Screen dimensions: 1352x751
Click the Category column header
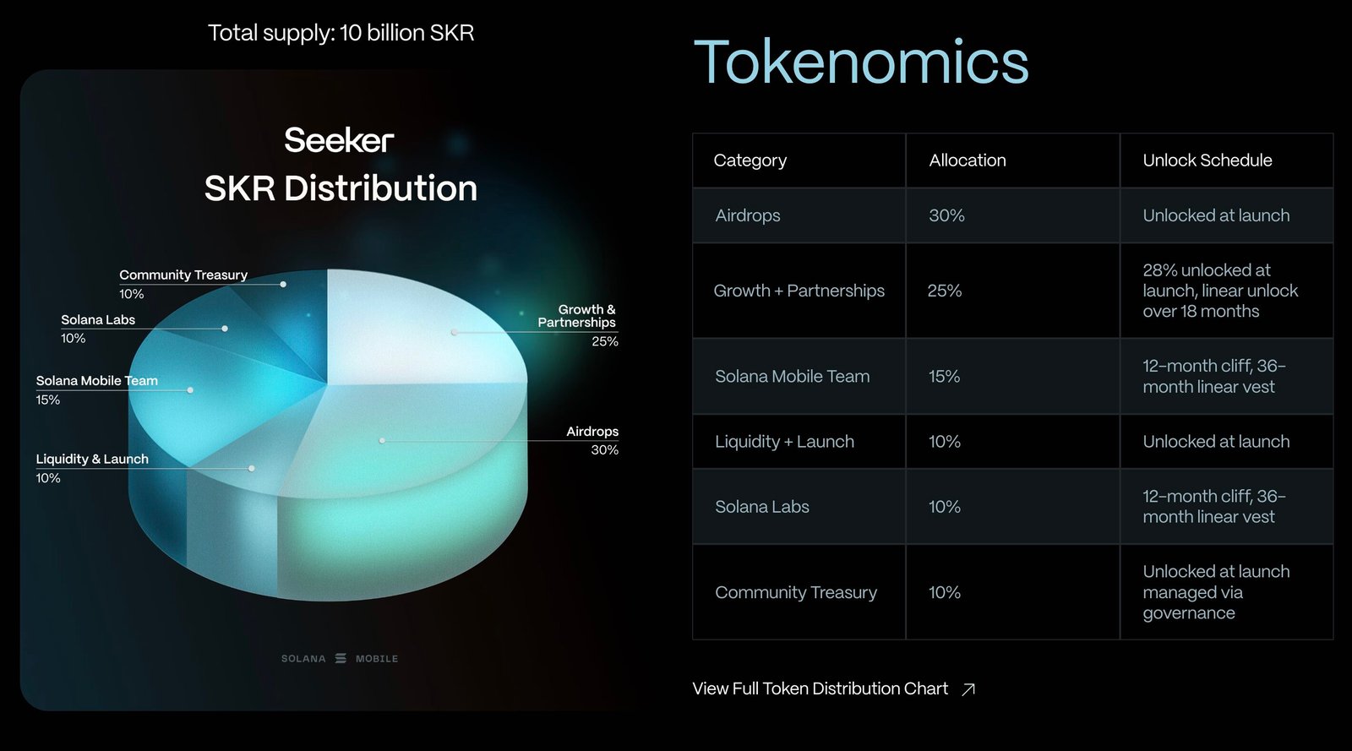[750, 161]
